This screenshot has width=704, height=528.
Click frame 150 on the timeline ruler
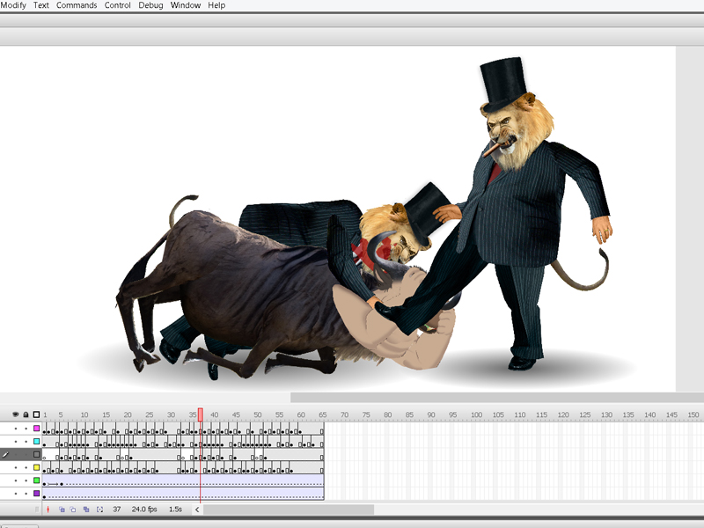[x=693, y=414]
